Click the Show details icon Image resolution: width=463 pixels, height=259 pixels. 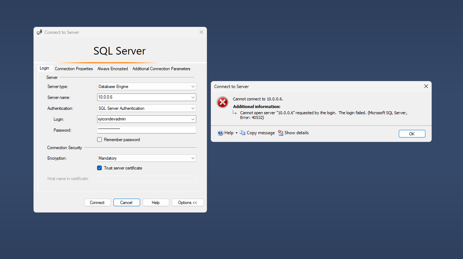pos(281,133)
